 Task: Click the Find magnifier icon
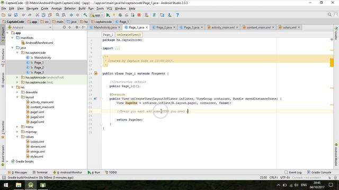(x=58, y=15)
